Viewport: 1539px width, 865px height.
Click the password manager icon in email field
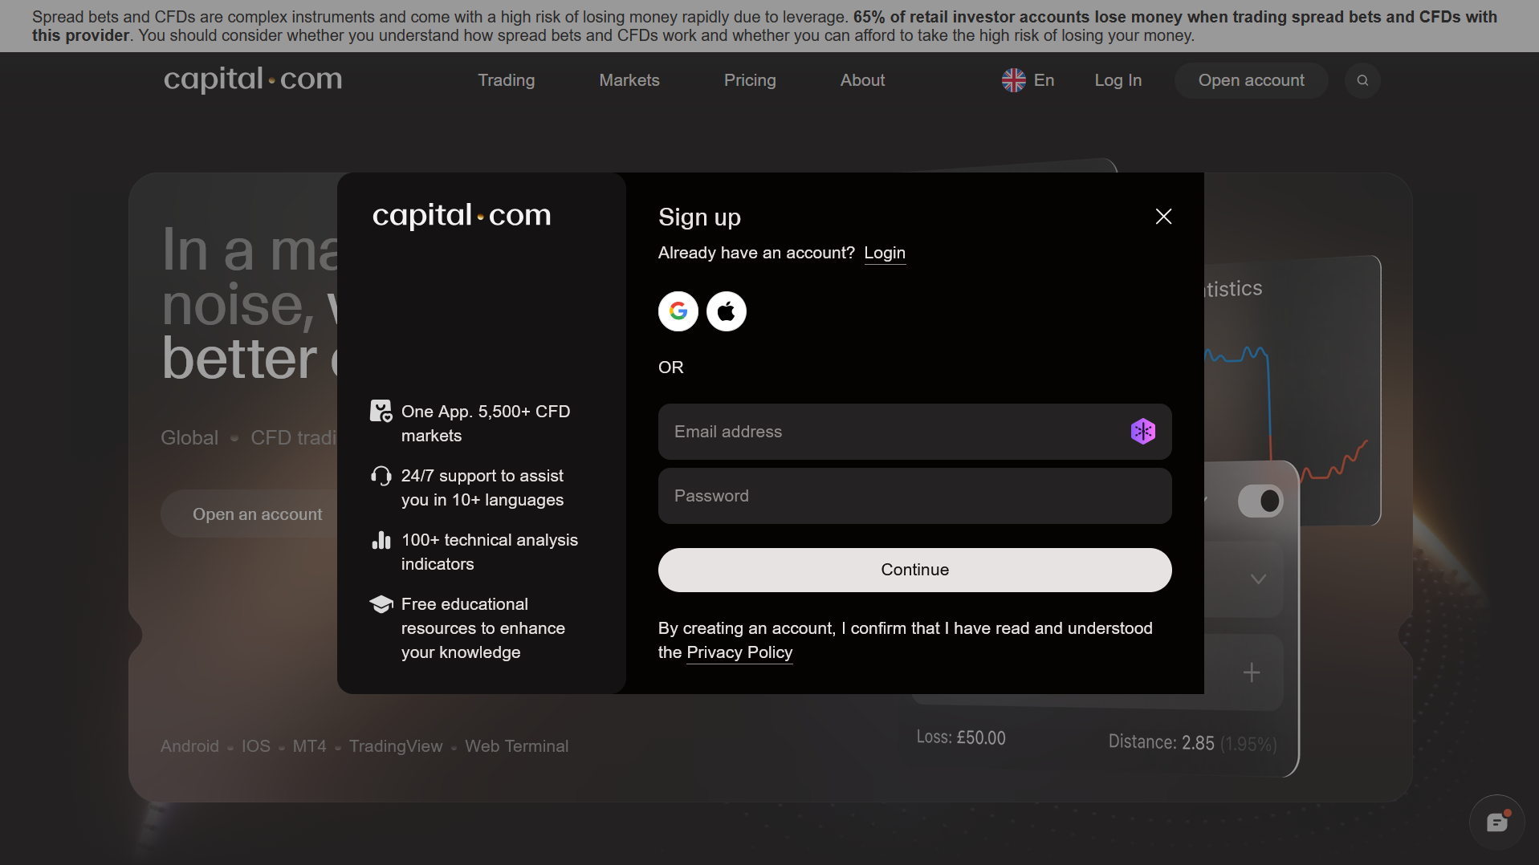[1143, 432]
